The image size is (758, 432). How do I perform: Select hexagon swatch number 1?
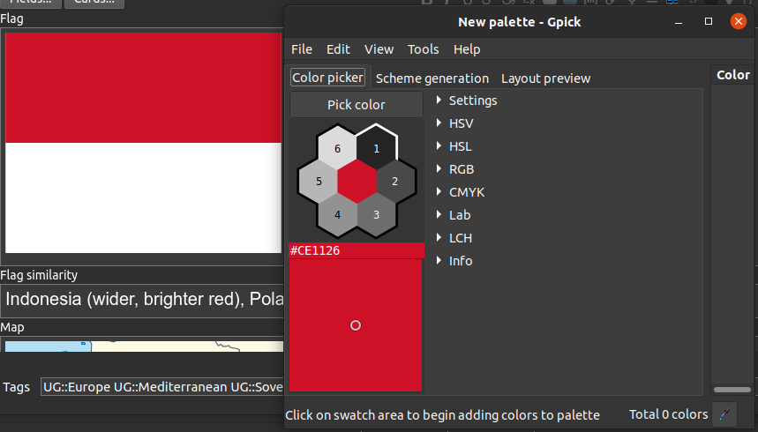[377, 148]
